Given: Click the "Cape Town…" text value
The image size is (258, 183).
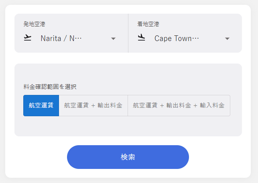Looking at the screenshot, I should point(177,39).
